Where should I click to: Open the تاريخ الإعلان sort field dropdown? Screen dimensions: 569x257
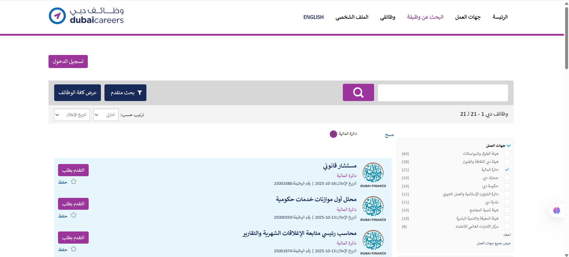click(72, 115)
